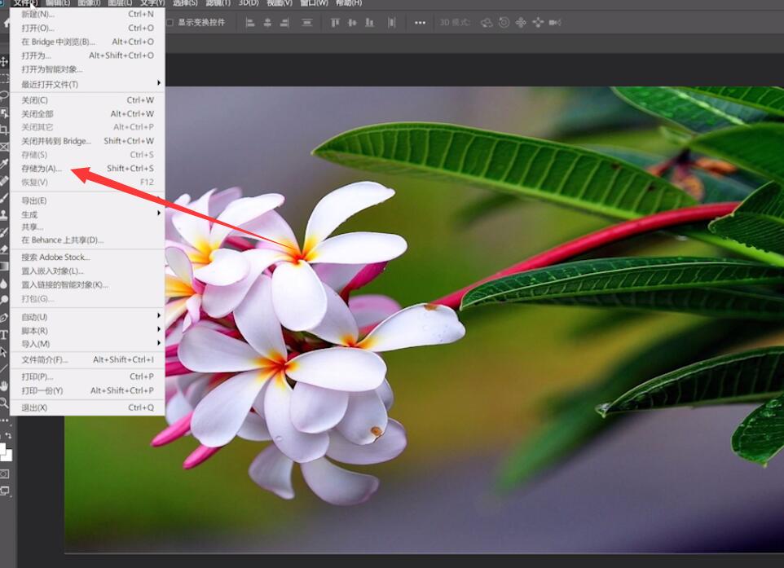
Task: Select the Clone Stamp tool
Action: coord(4,215)
